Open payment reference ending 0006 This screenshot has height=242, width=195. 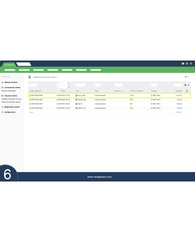coord(37,95)
